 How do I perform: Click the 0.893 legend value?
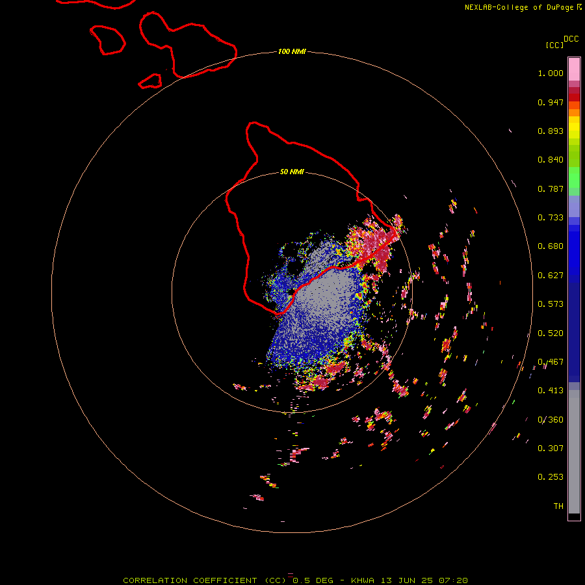[x=551, y=131]
